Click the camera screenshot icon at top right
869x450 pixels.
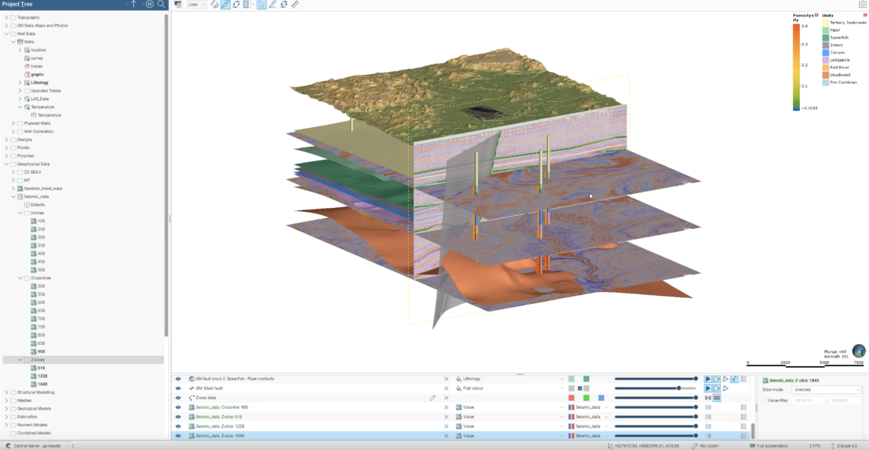(x=862, y=5)
